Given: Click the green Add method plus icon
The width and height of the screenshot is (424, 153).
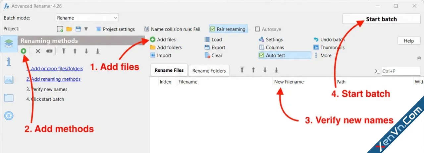Looking at the screenshot, I should click(24, 51).
